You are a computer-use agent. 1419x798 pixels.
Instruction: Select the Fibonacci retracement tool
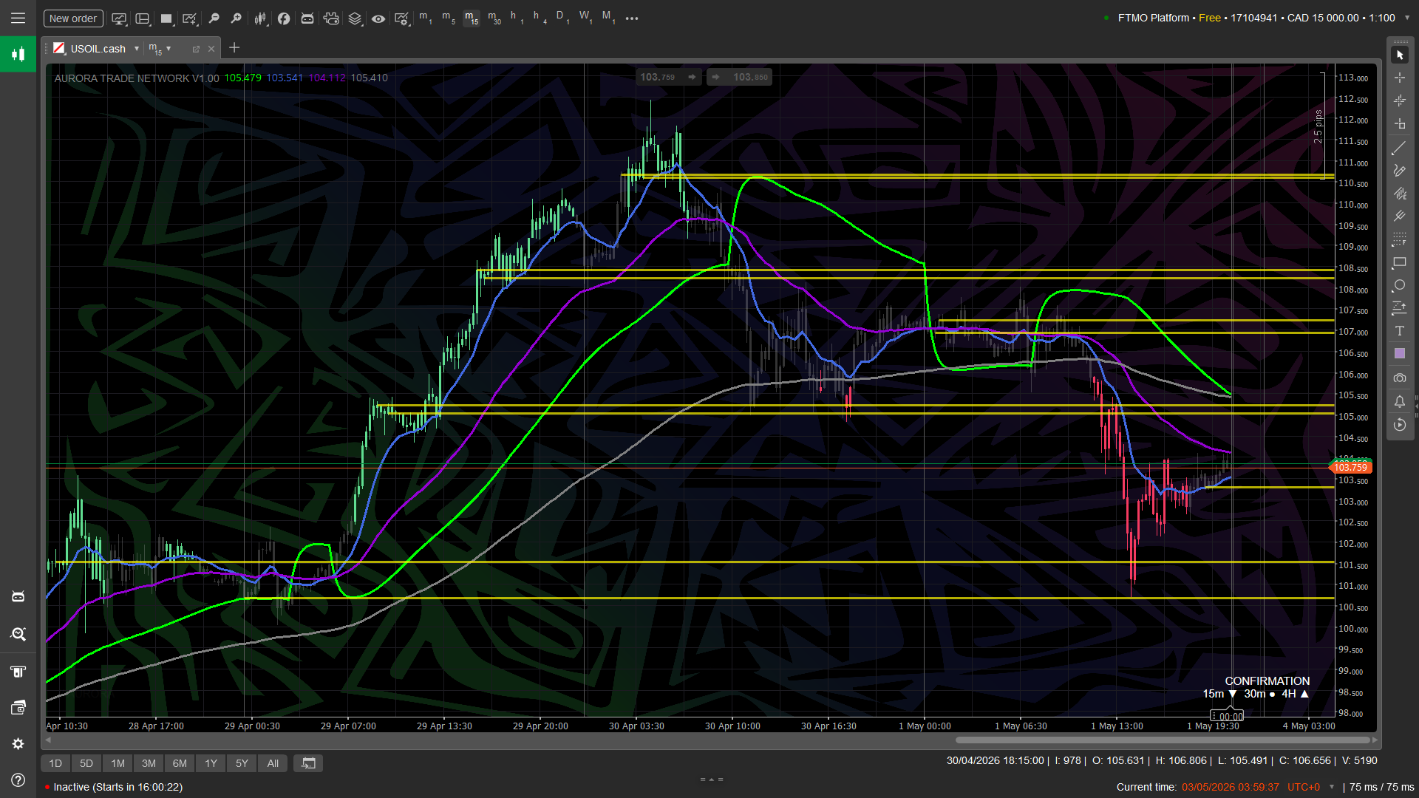(x=1400, y=239)
